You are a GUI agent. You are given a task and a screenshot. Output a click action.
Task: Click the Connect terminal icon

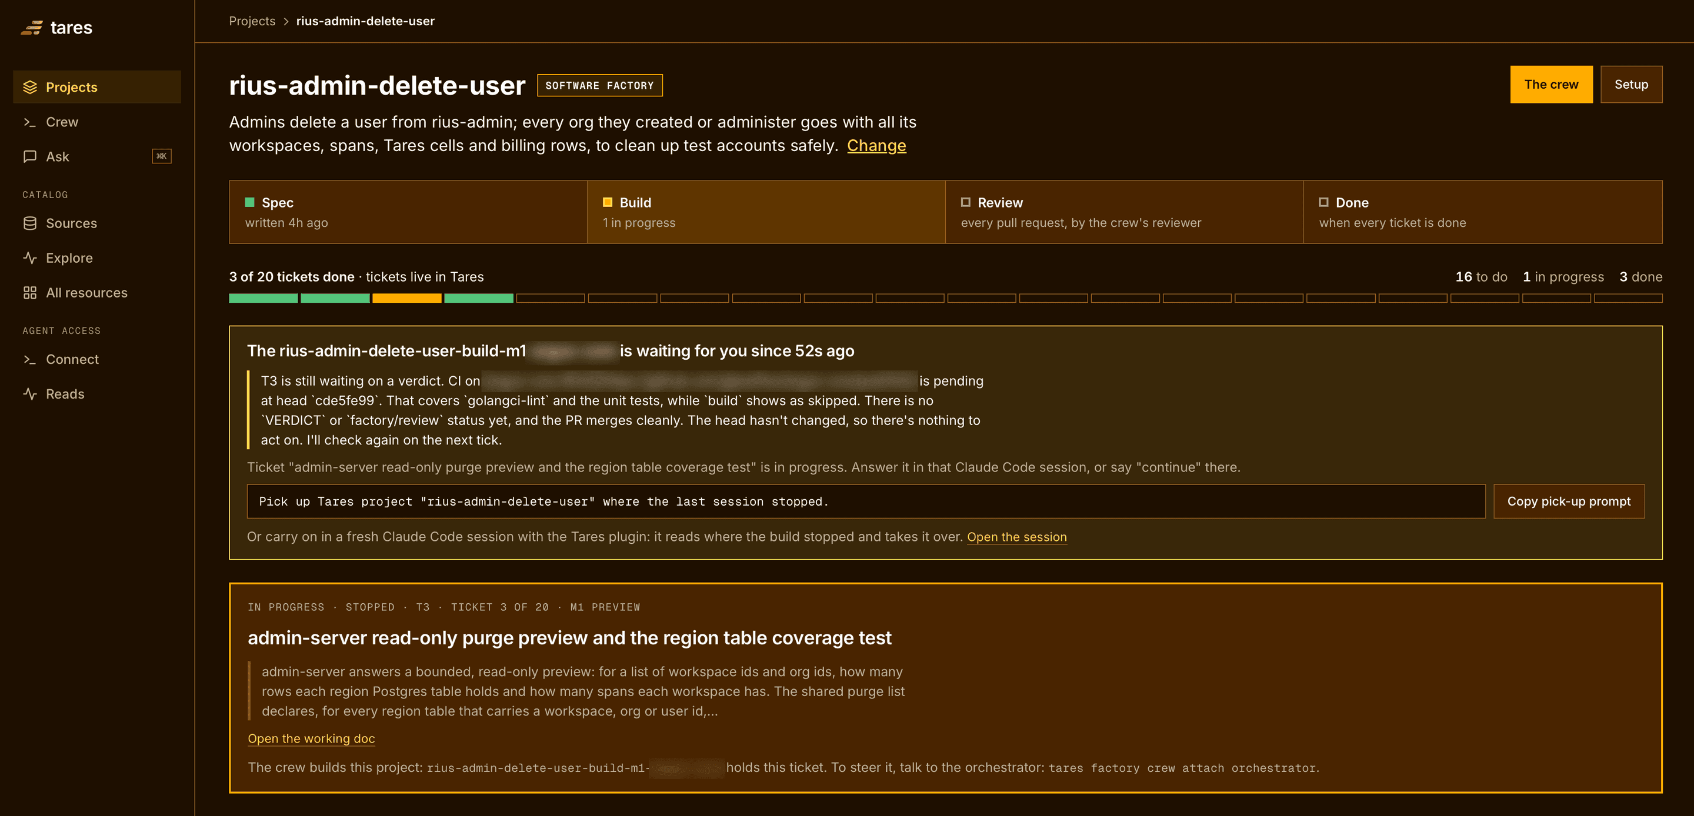29,359
